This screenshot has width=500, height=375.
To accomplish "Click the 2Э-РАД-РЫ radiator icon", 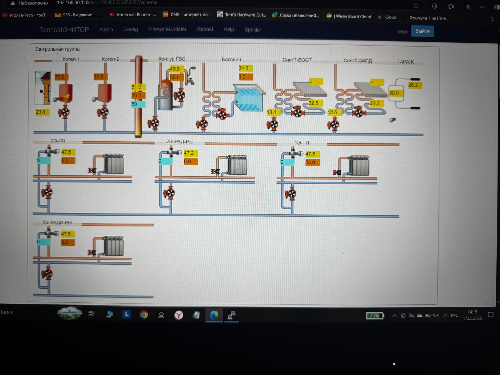I will 237,165.
